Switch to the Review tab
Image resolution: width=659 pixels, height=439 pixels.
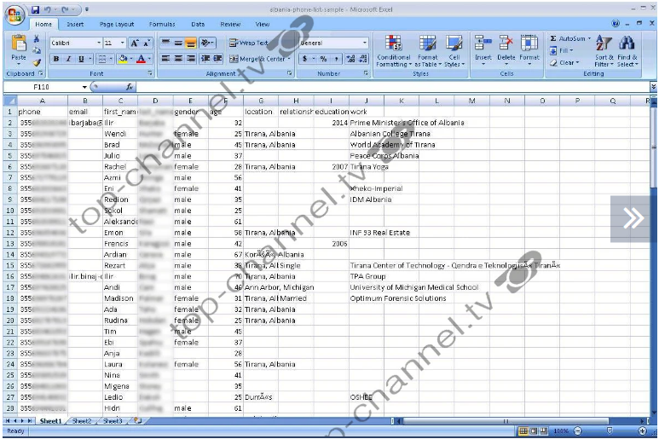tap(230, 25)
